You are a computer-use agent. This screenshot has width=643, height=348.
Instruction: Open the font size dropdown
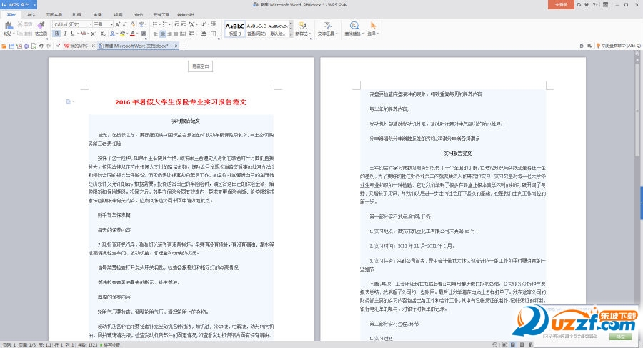113,24
